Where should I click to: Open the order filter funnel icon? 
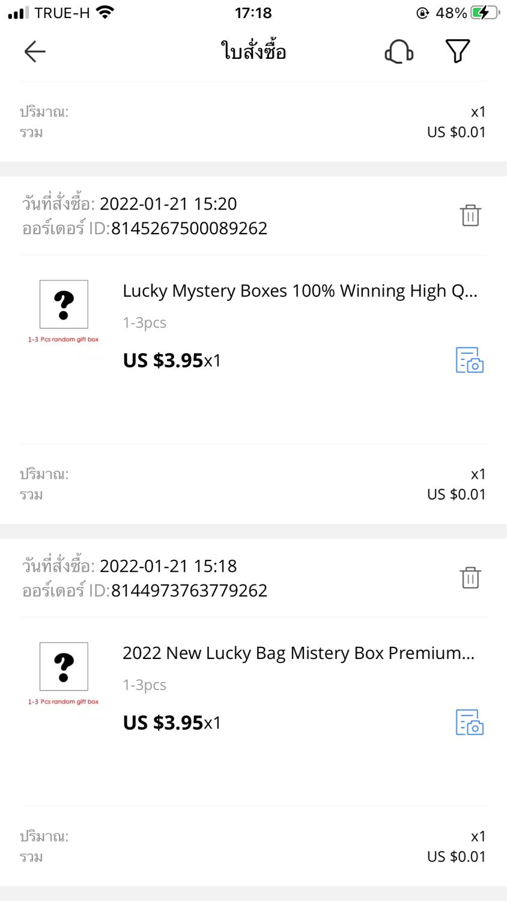pyautogui.click(x=458, y=52)
